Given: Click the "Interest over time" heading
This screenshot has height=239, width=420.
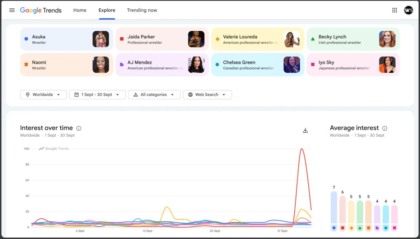Looking at the screenshot, I should (x=47, y=128).
